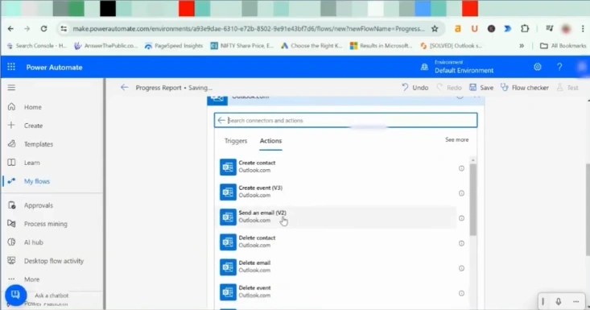Click the browser address bar
The image size is (590, 310).
(x=249, y=29)
